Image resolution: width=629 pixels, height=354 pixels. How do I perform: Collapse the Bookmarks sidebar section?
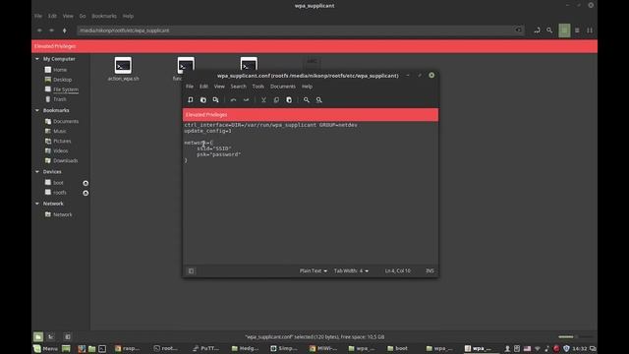click(x=37, y=110)
